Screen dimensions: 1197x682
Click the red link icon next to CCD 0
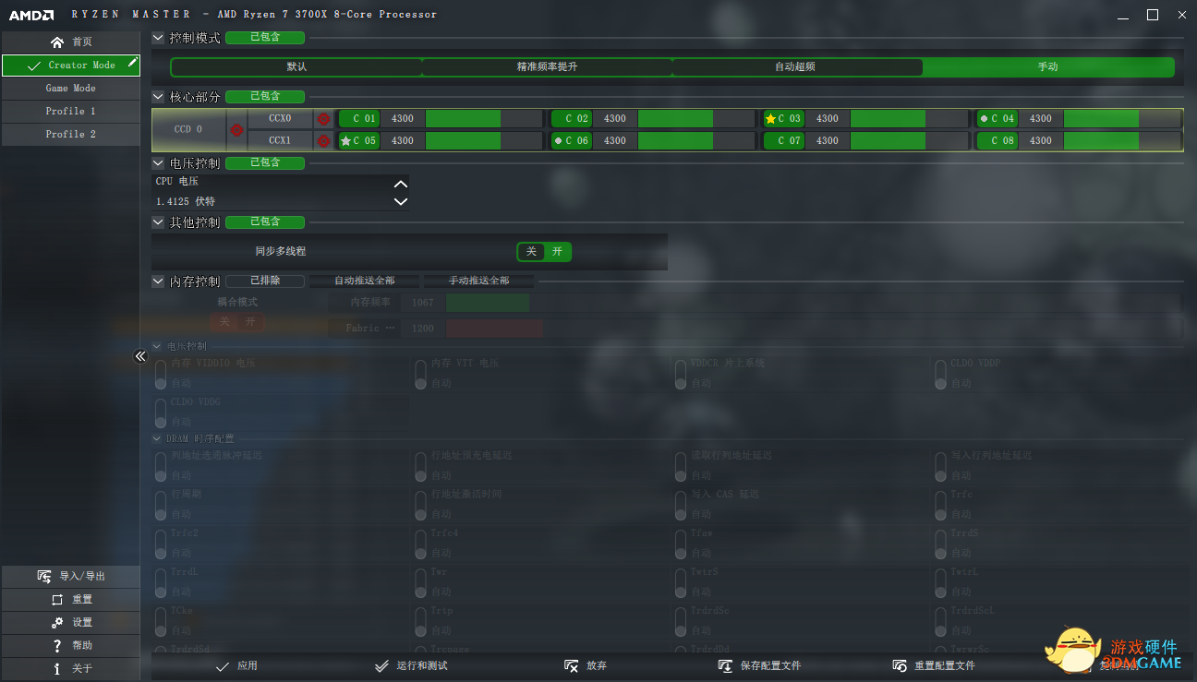pyautogui.click(x=236, y=130)
